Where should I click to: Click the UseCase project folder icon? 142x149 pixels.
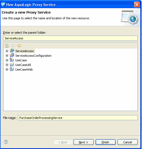[x=12, y=60]
